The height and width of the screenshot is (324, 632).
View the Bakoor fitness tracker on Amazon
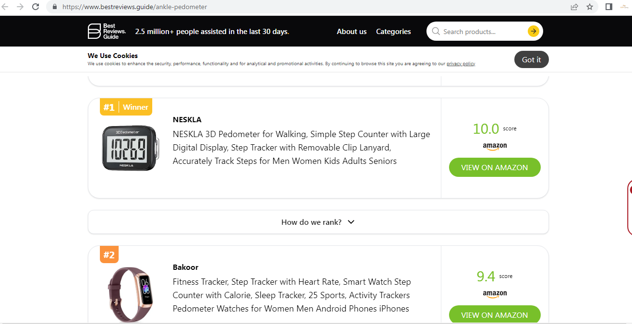tap(495, 315)
